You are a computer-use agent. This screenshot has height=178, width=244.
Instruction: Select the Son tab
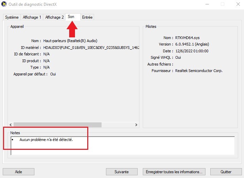(73, 17)
